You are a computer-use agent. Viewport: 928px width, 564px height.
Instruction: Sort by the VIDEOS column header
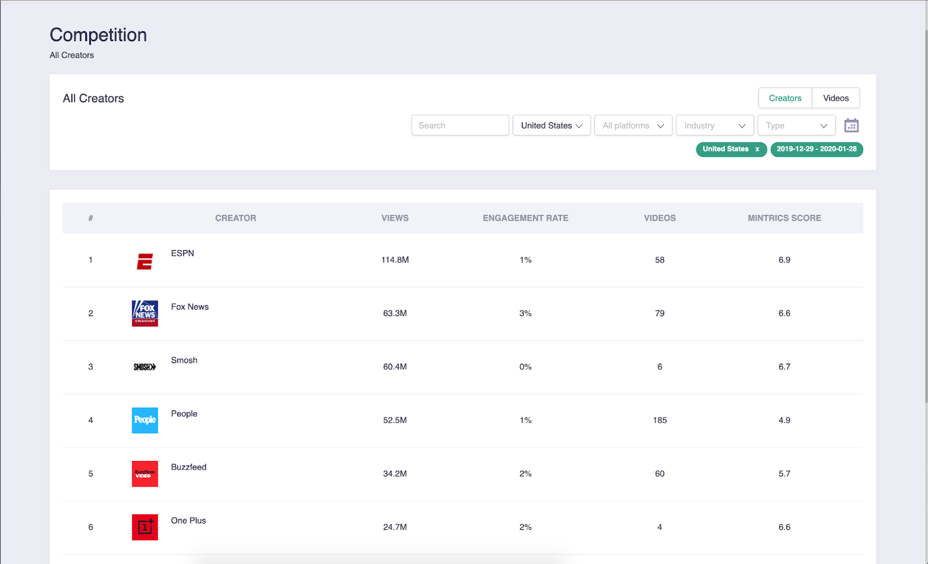point(659,218)
